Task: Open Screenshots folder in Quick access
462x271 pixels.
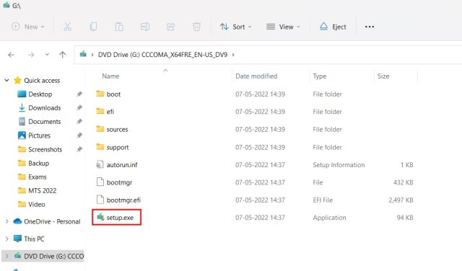Action: tap(45, 149)
